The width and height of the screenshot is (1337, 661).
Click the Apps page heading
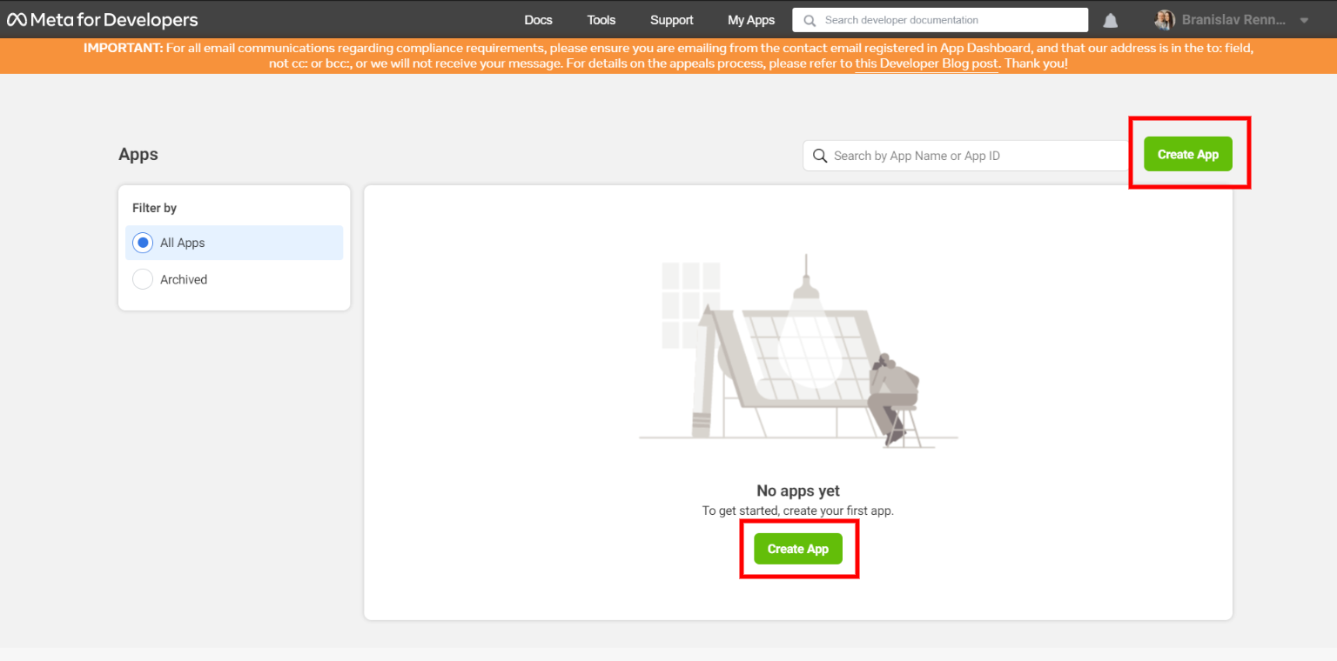138,155
